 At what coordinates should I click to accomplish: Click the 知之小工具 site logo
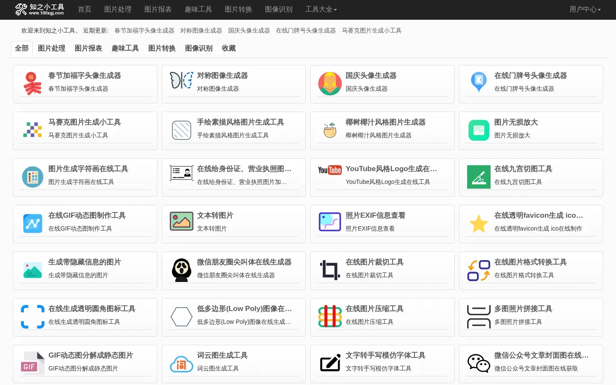(39, 9)
